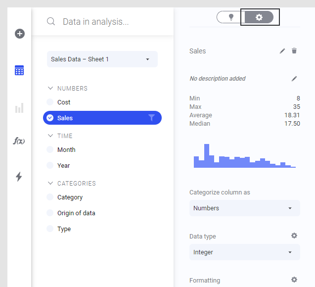The width and height of the screenshot is (315, 287).
Task: Click the add (plus) icon in sidebar
Action: click(x=20, y=34)
